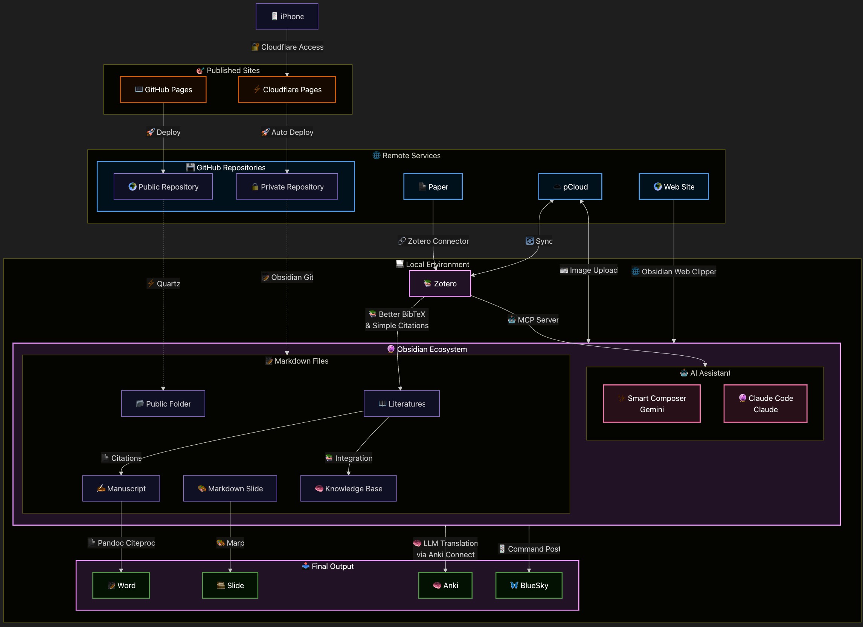Click the lock icon on Private Repository

click(255, 187)
